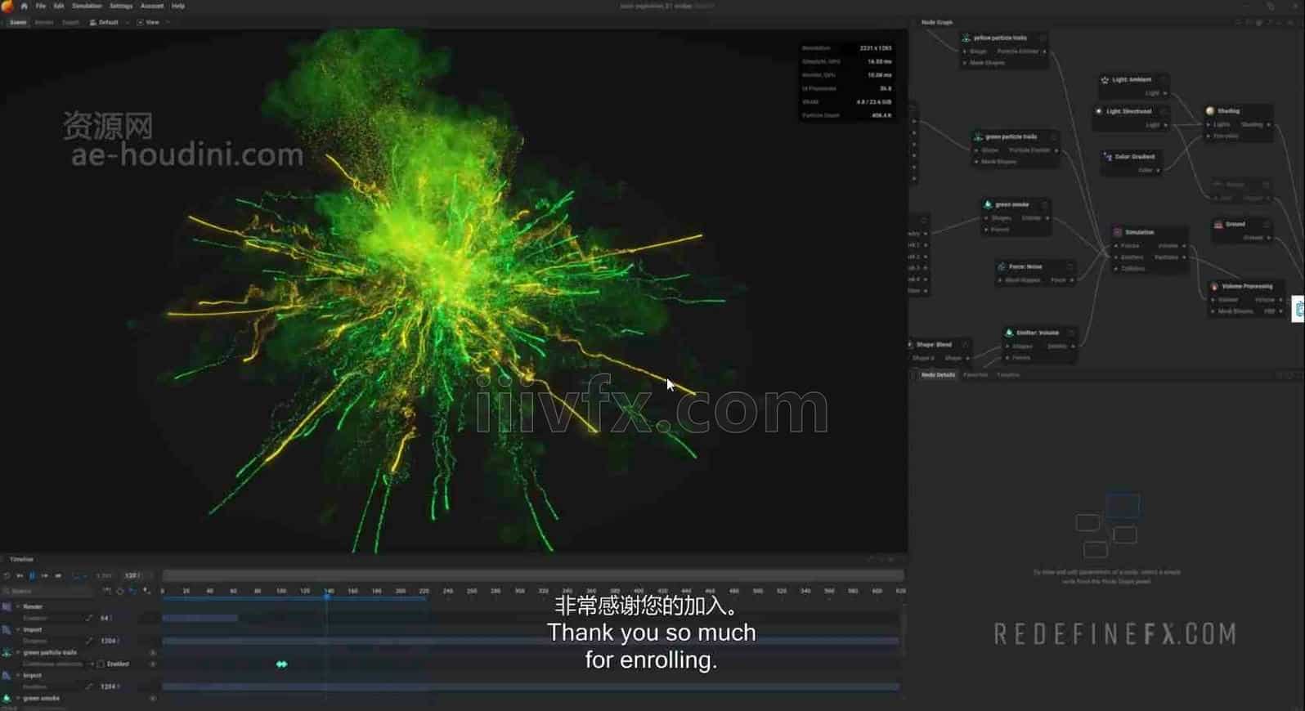Viewport: 1305px width, 711px height.
Task: Toggle visibility of green smoke track
Action: tap(153, 698)
